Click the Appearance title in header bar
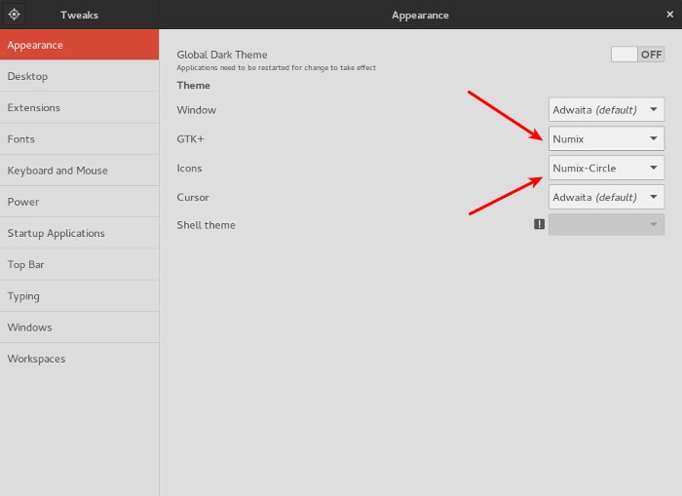The image size is (682, 496). click(420, 16)
